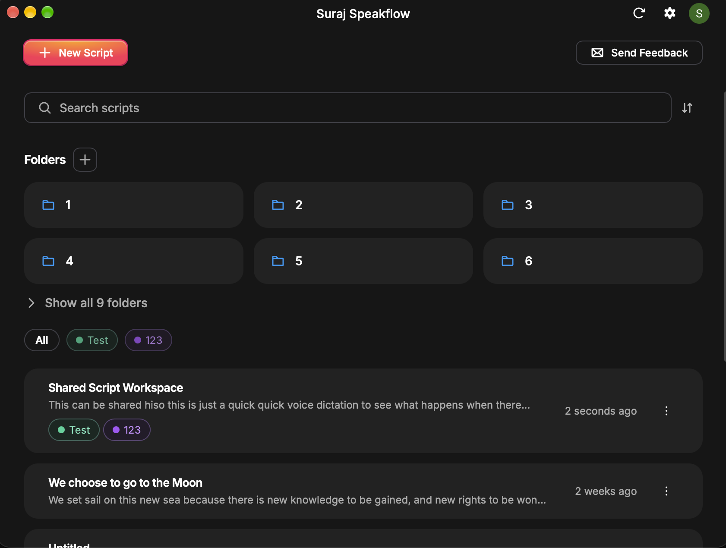
Task: Open We choose to go to the Moon script
Action: 363,491
